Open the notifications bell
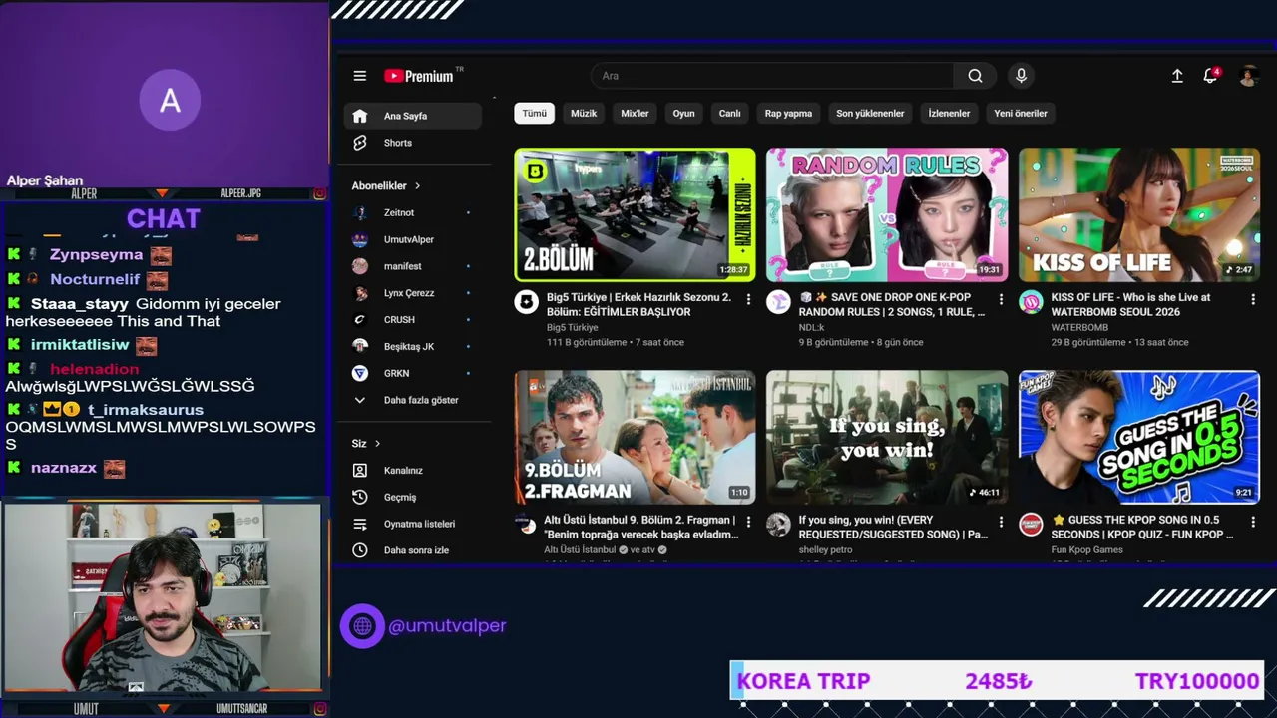Screen dimensions: 1277x718 click(x=1210, y=76)
